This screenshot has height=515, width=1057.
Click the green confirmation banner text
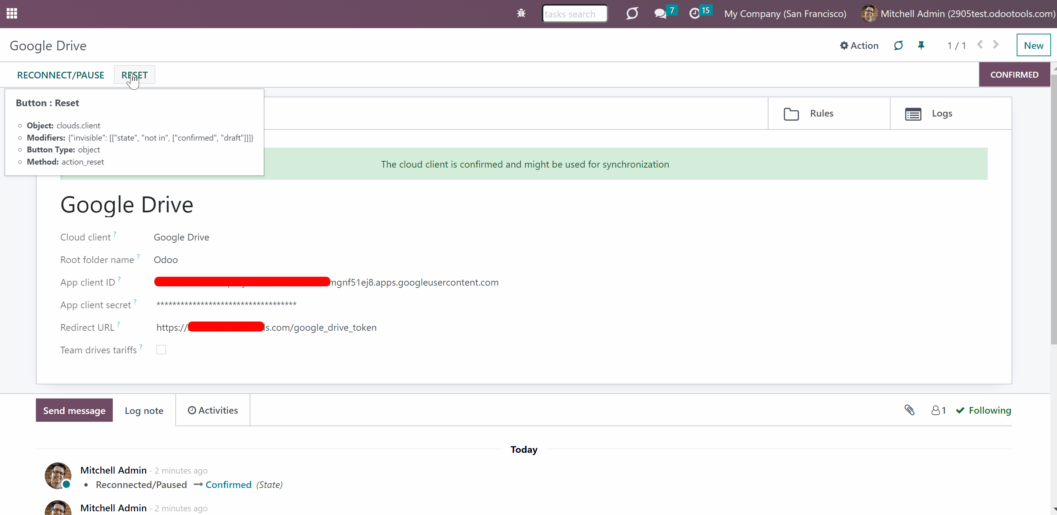[525, 164]
